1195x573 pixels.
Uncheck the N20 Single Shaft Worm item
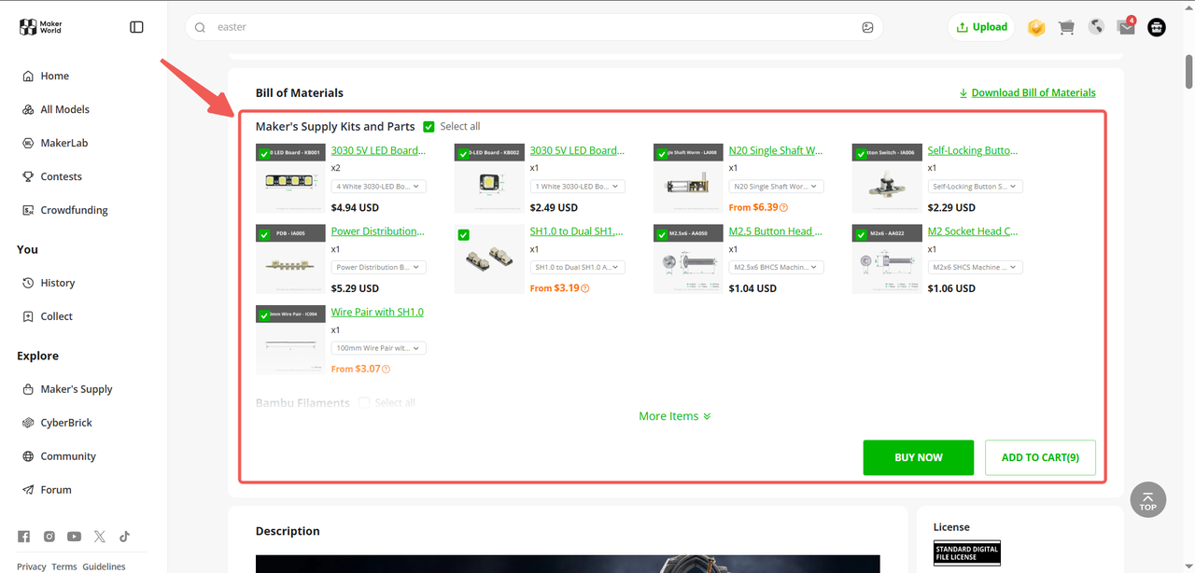(x=663, y=154)
